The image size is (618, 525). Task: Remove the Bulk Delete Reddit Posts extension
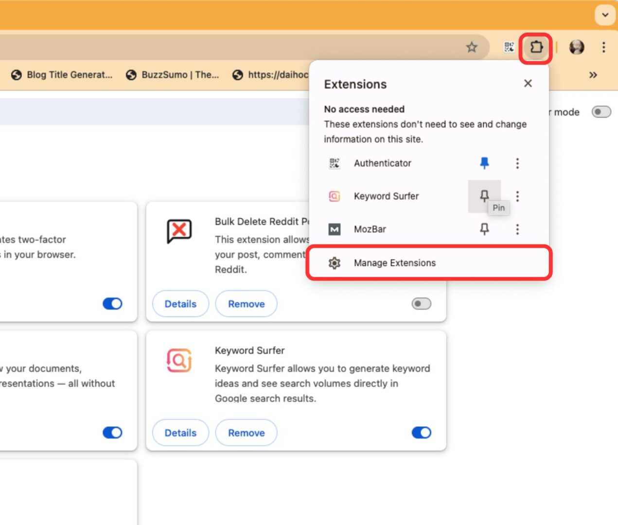coord(246,303)
